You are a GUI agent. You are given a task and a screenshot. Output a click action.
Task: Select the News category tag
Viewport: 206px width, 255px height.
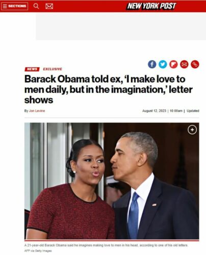32,69
